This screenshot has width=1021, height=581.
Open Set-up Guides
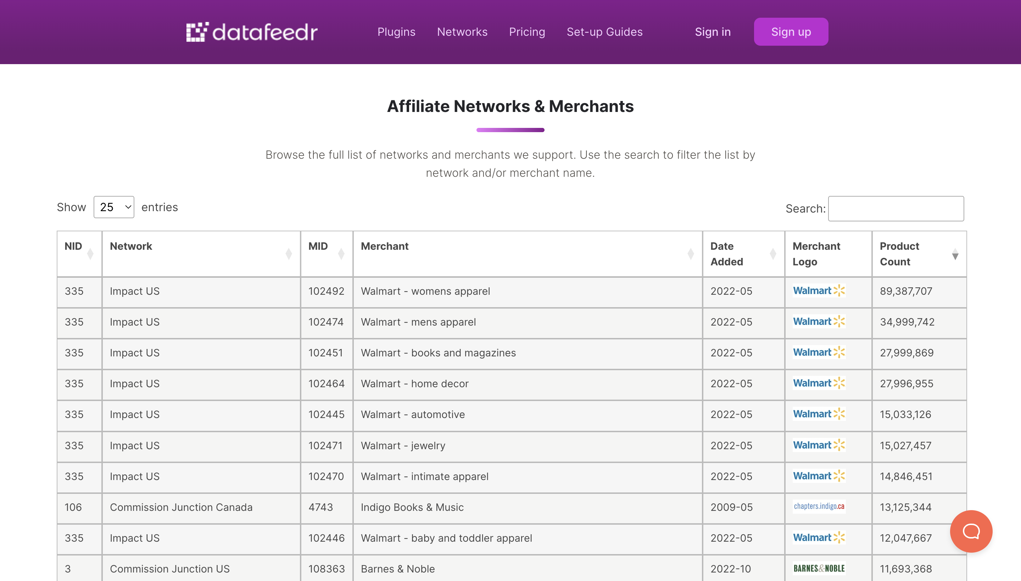tap(604, 32)
